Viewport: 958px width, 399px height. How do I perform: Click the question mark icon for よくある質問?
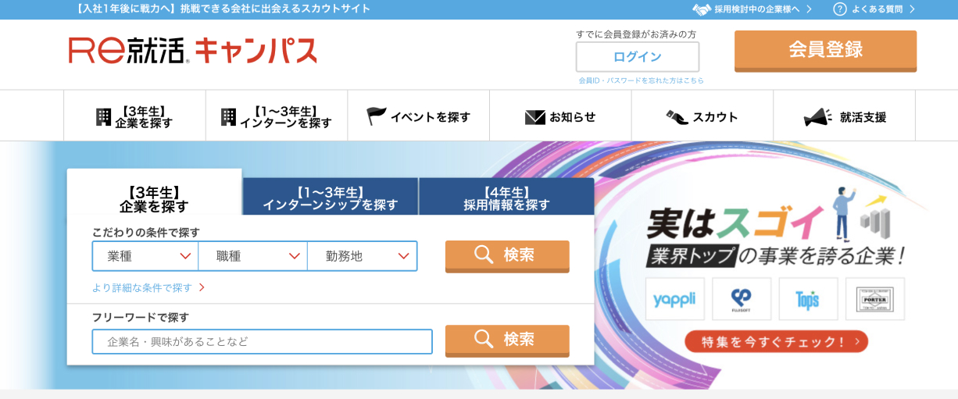coord(840,9)
